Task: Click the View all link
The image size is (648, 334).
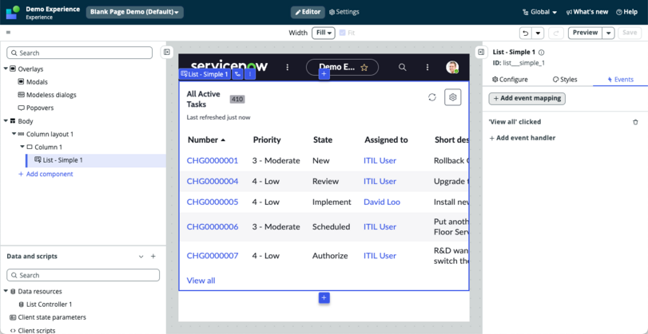Action: coord(201,281)
